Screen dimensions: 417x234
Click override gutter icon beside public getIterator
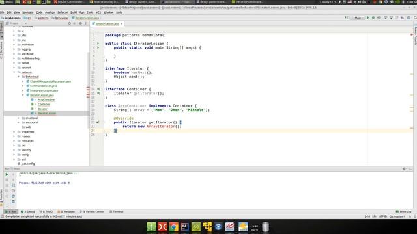[x=98, y=122]
